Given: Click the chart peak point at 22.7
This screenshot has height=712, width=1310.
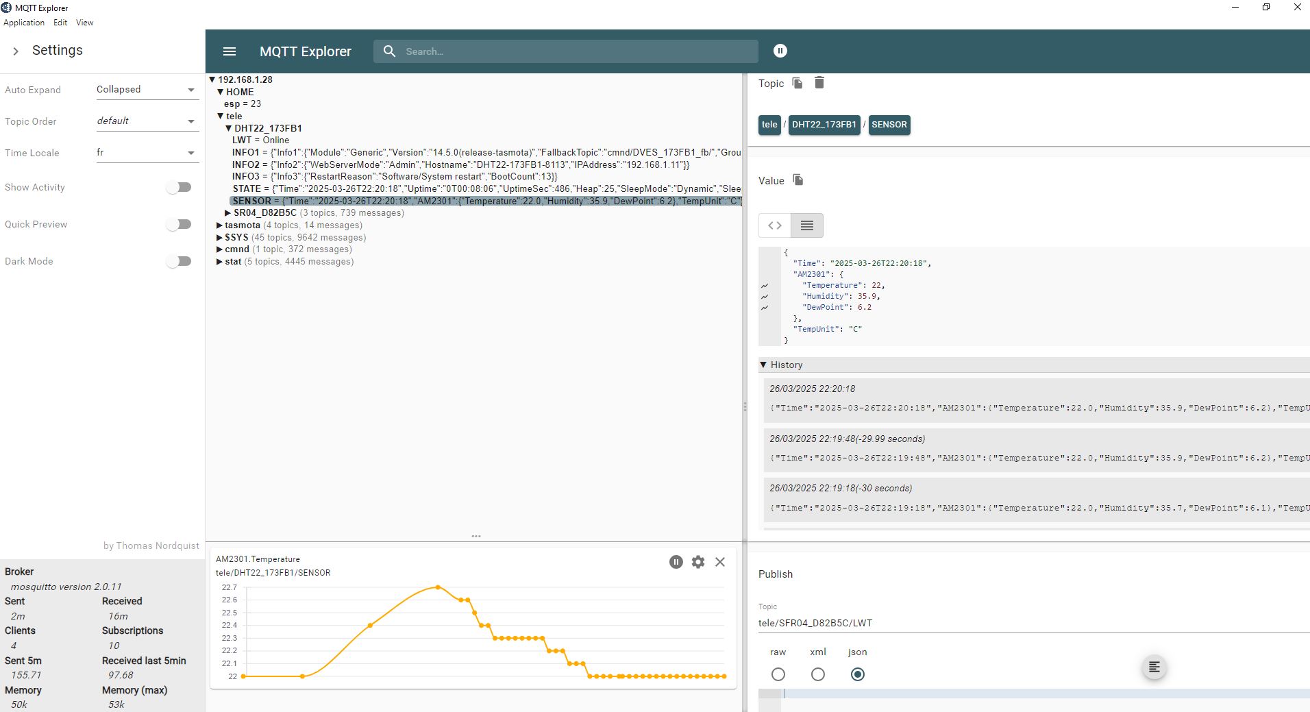Looking at the screenshot, I should pyautogui.click(x=438, y=587).
